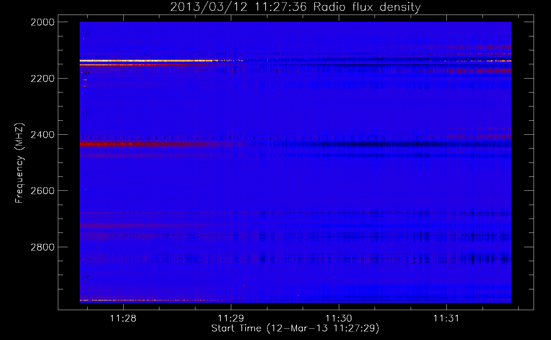Click the 2800 frequency tick label

(43, 247)
